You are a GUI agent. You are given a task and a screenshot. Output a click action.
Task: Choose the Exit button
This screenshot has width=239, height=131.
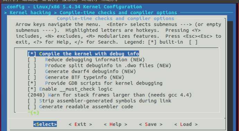80,124
